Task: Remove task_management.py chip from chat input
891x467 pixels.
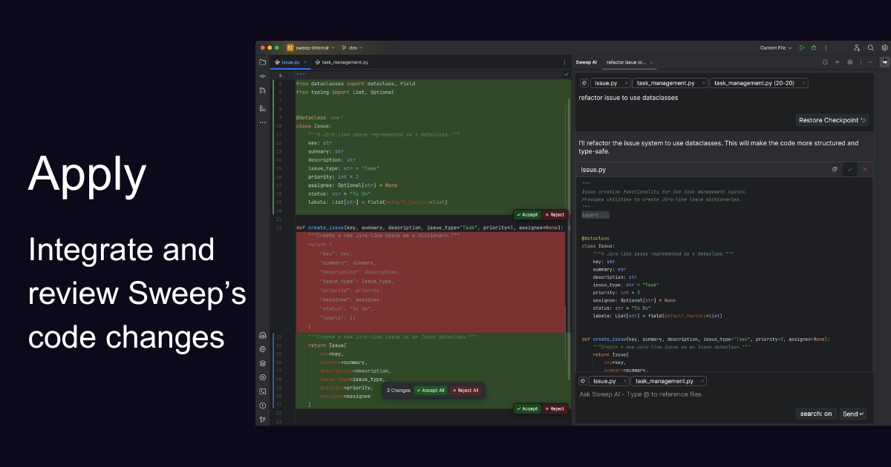Action: (x=701, y=381)
